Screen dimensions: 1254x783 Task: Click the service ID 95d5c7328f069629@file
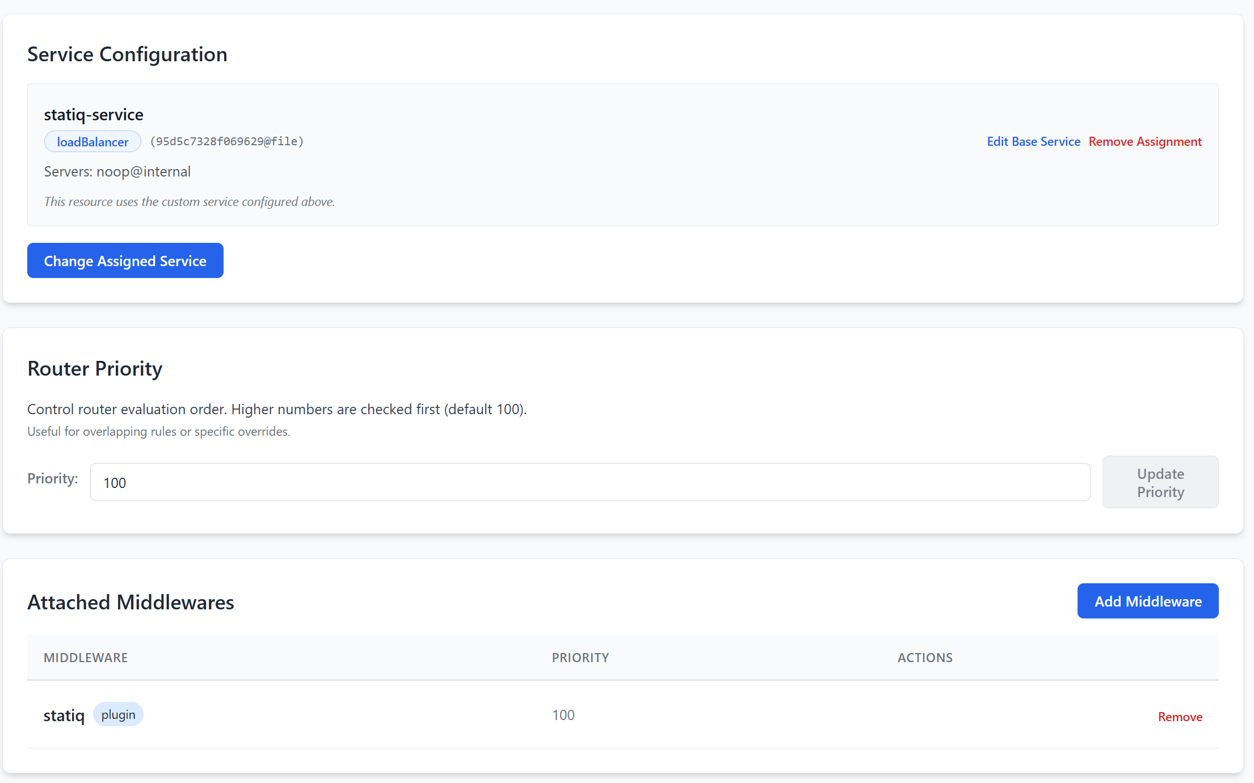point(227,141)
